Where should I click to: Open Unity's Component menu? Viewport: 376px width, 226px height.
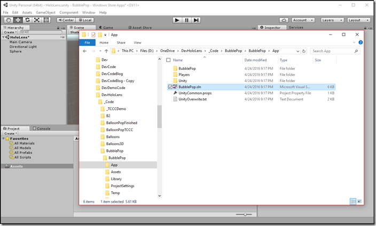click(x=68, y=12)
